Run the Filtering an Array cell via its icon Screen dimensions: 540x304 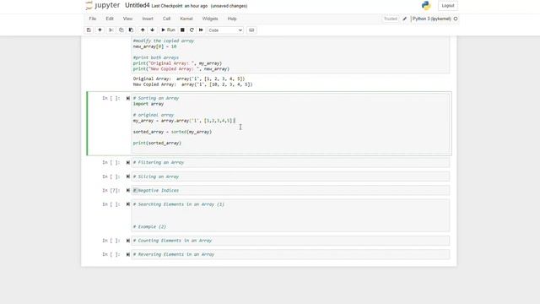click(128, 162)
